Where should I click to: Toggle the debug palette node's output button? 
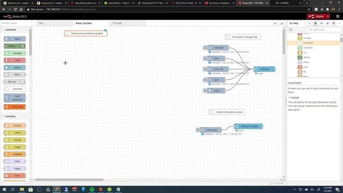(23, 46)
